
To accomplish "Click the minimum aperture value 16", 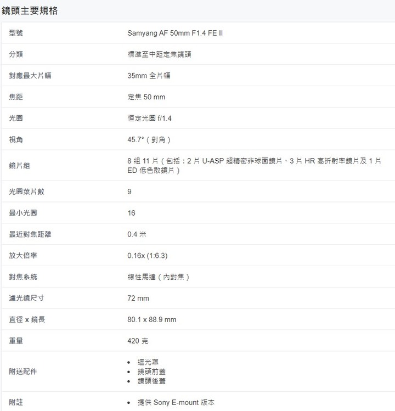I will pos(131,213).
